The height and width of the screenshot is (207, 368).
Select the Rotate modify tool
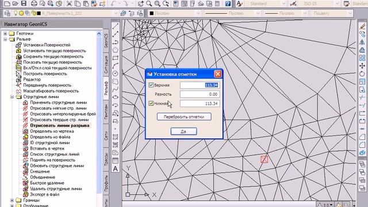pyautogui.click(x=362, y=74)
